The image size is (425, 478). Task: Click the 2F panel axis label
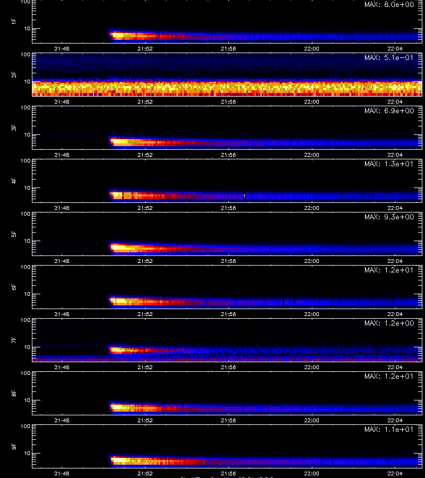click(13, 75)
